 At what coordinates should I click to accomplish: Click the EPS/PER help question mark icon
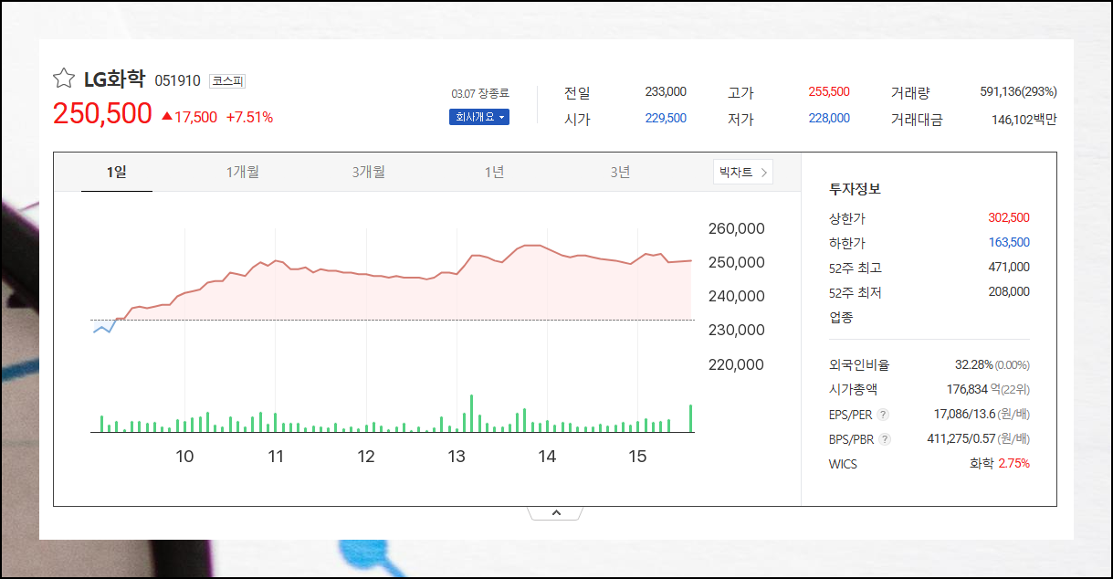pos(883,415)
